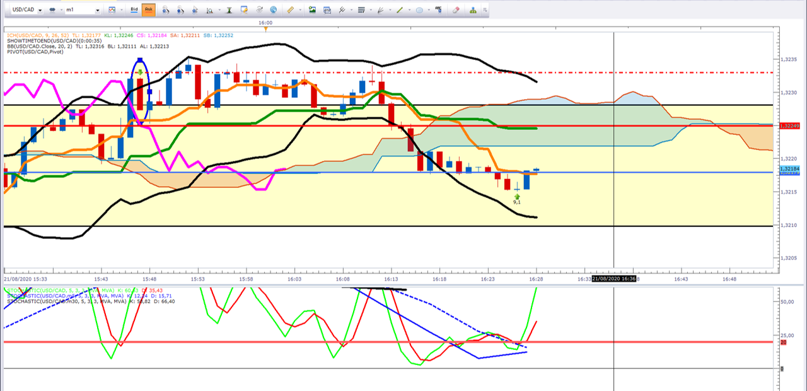Click the save chart as image icon
This screenshot has width=807, height=391.
pos(311,10)
